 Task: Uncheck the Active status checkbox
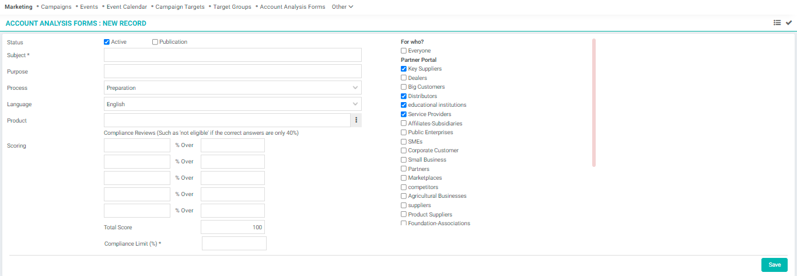[107, 42]
